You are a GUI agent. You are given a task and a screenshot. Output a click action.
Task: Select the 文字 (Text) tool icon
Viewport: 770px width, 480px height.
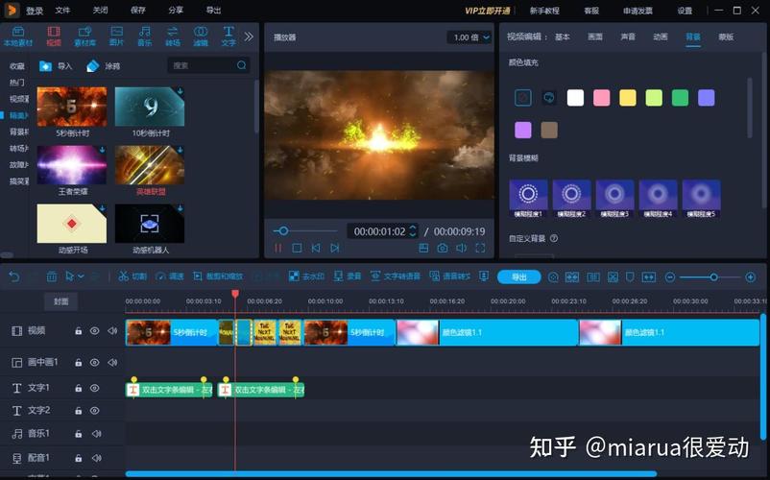tap(229, 36)
